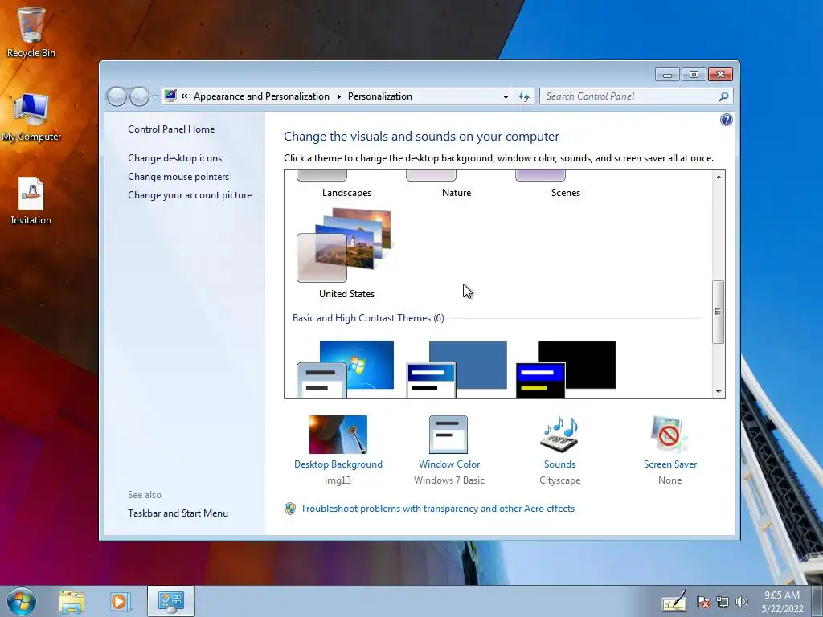Select the Windows 7 Basic theme thumbnail

tap(346, 370)
